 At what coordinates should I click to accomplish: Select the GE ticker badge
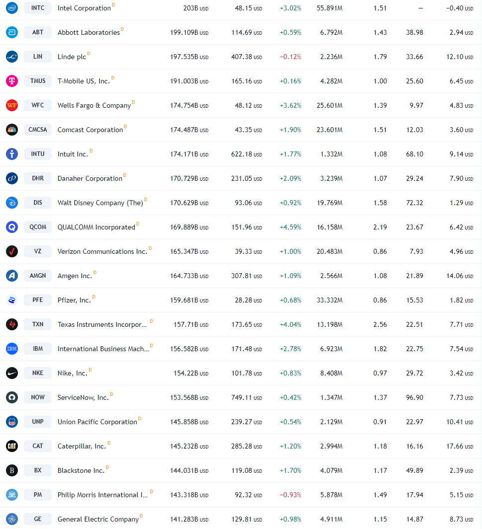tap(38, 519)
